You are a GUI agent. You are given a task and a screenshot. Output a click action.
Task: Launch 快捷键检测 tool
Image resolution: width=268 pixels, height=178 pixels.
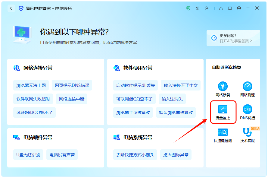point(223,135)
